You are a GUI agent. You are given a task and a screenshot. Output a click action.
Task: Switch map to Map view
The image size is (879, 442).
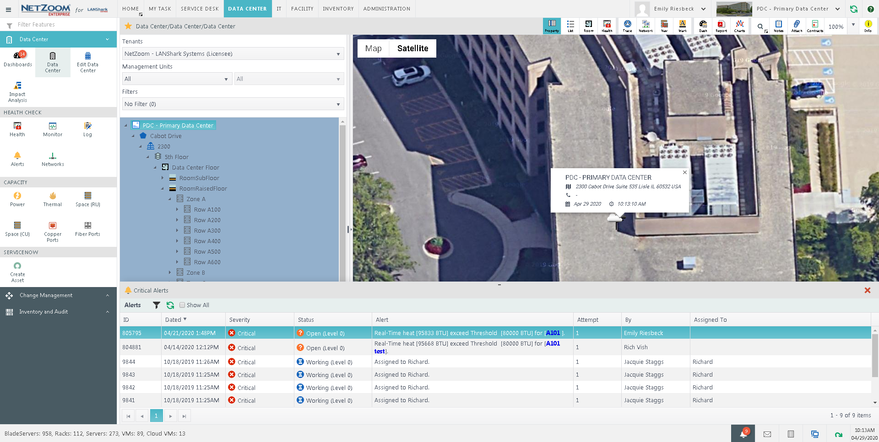point(373,48)
